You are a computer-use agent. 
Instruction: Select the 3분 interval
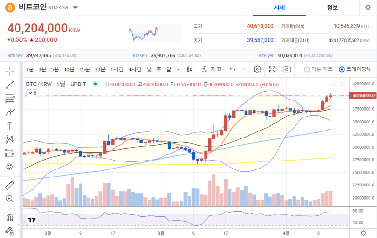point(42,69)
